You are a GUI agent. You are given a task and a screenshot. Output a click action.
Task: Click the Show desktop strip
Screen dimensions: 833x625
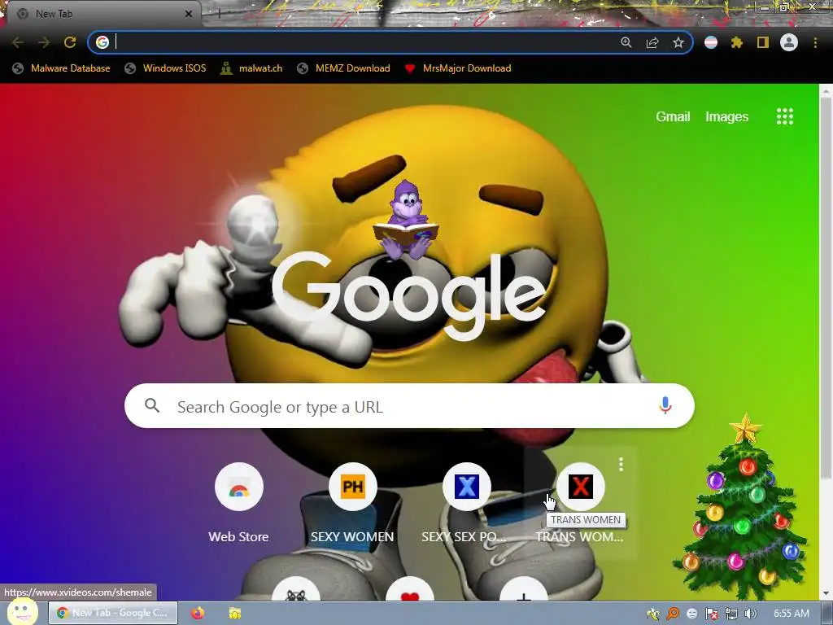pyautogui.click(x=826, y=614)
